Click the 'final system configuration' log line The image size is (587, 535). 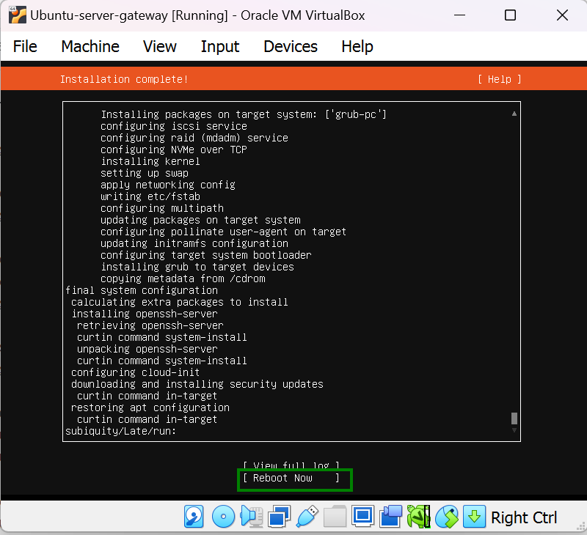pos(142,290)
